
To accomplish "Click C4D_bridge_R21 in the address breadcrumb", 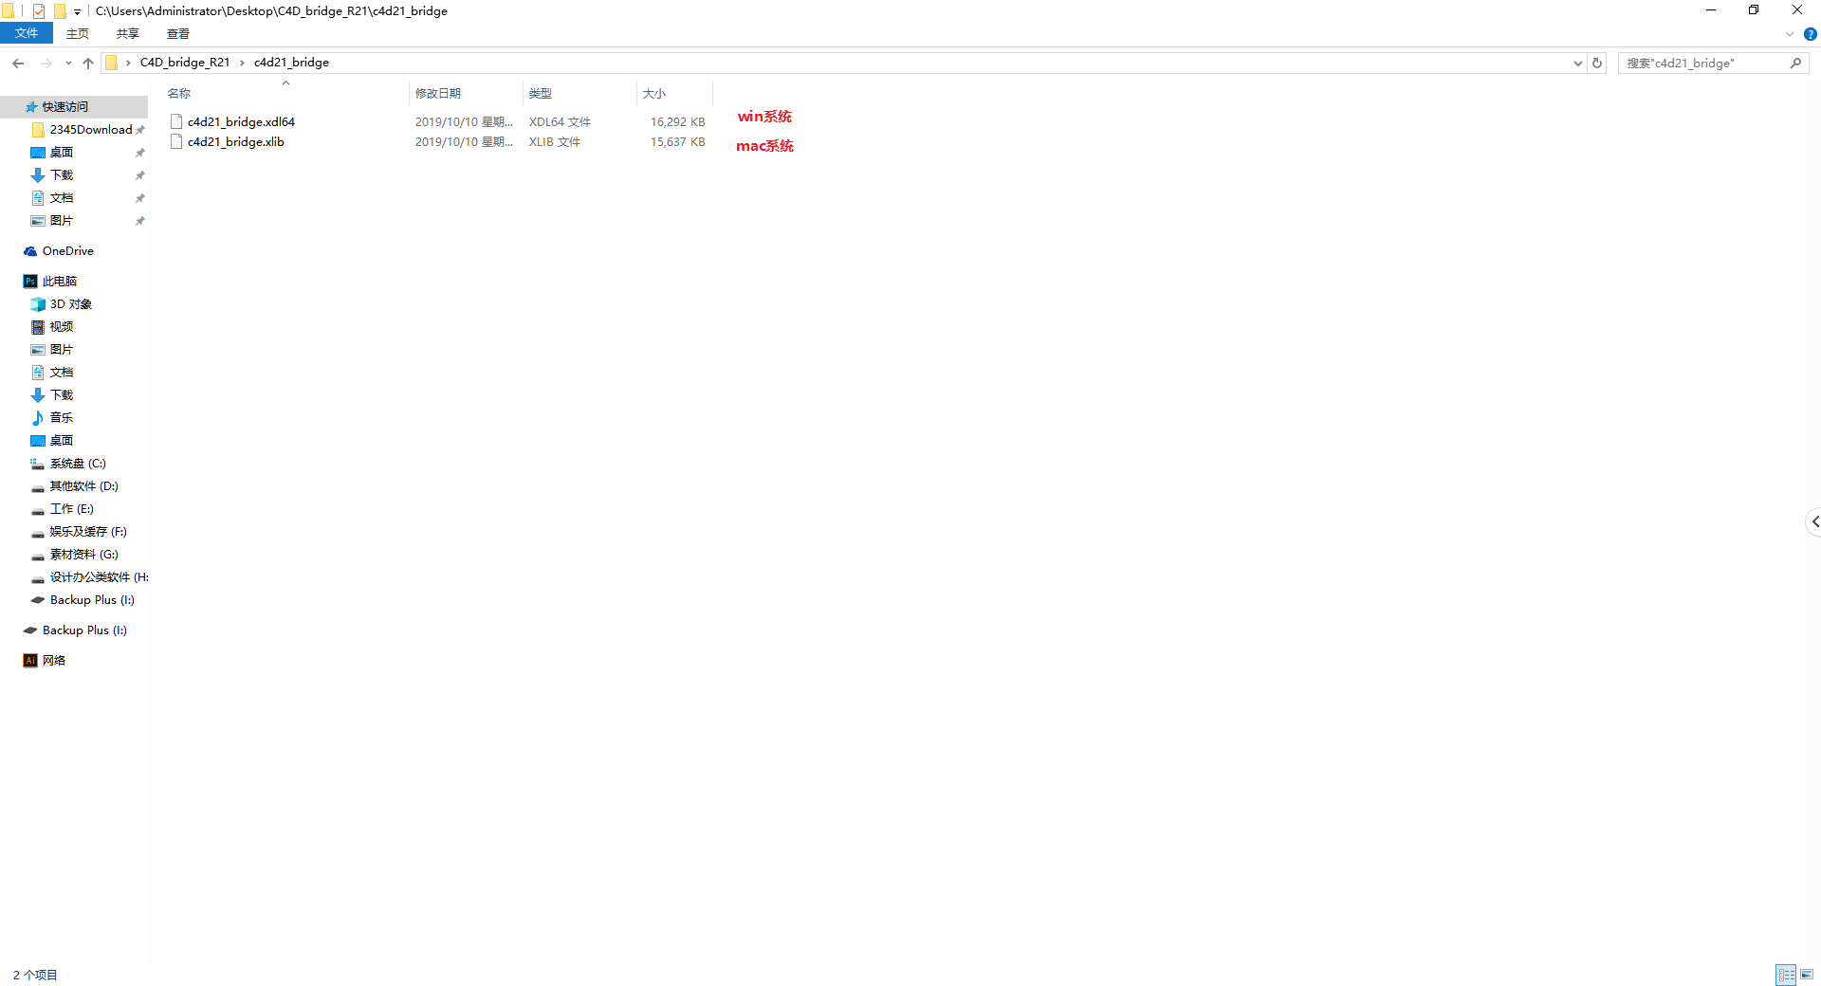I will (x=185, y=63).
